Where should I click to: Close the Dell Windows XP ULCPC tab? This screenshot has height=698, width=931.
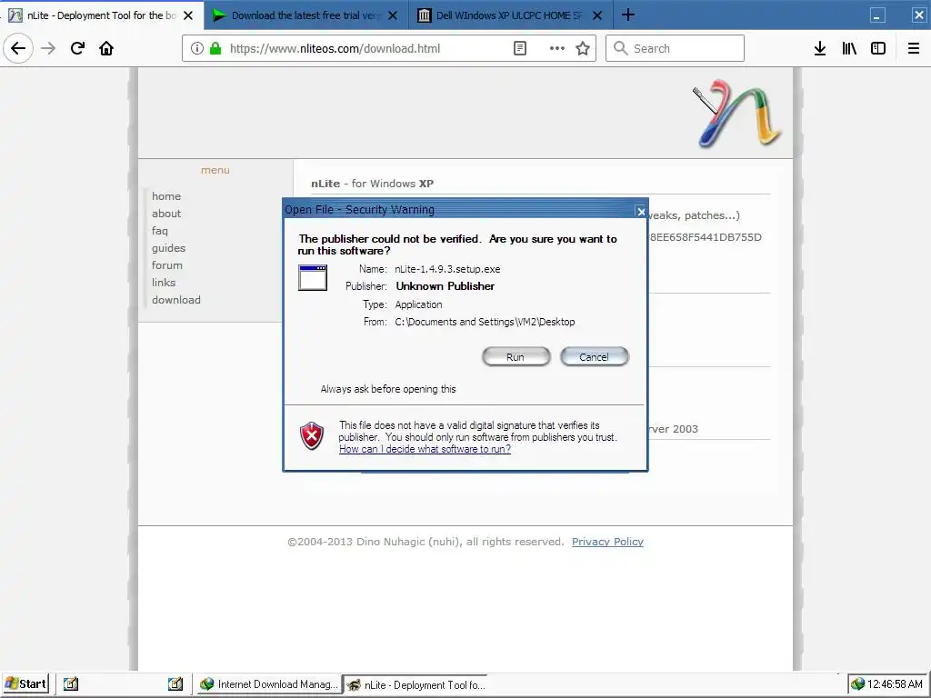pos(597,15)
